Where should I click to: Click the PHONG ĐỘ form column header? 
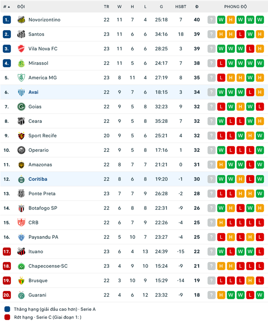coord(236,7)
